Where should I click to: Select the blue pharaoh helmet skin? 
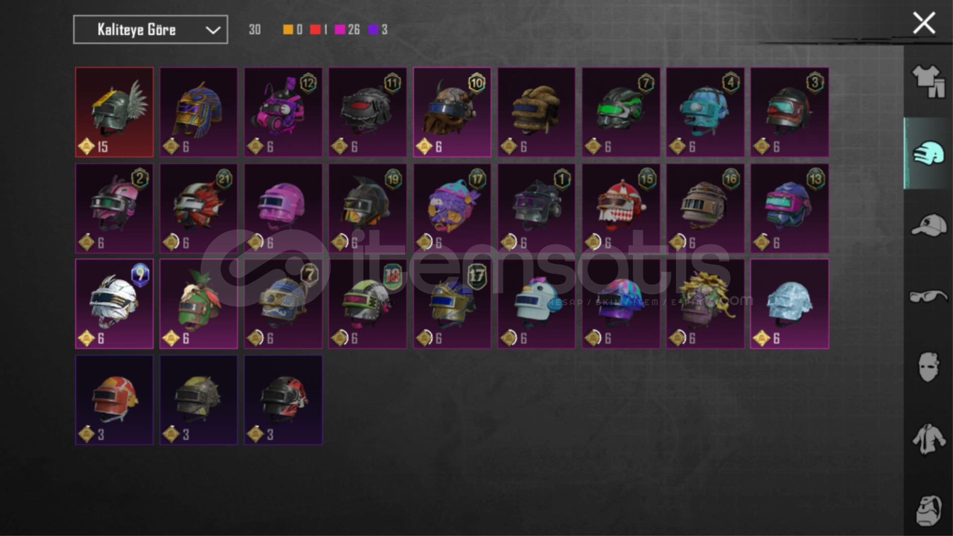point(199,112)
